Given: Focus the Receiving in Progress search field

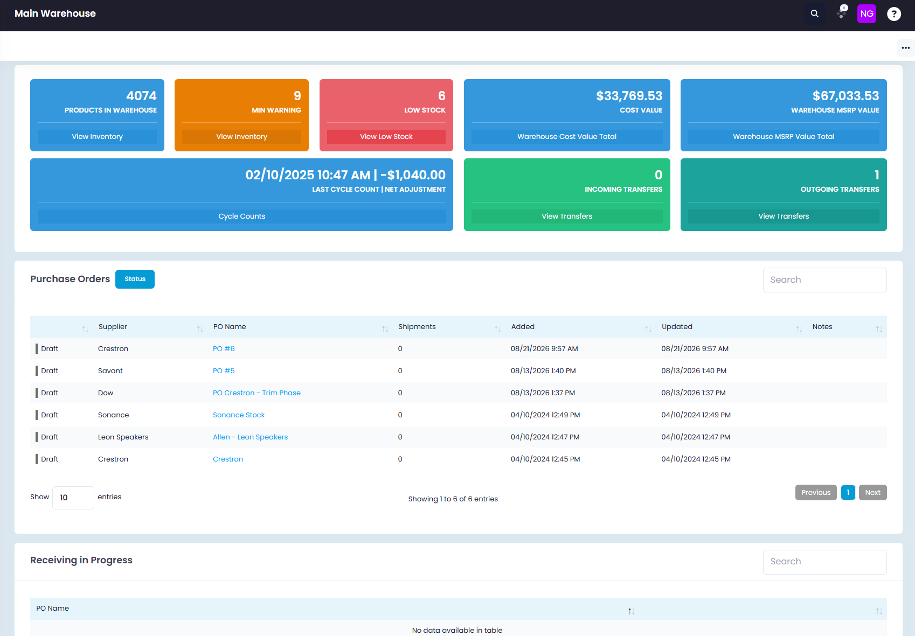Looking at the screenshot, I should [x=824, y=562].
